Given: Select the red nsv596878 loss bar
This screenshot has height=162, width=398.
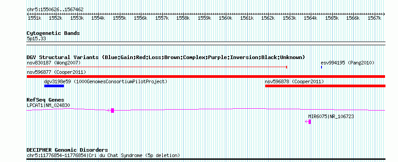Looking at the screenshot, I should click(x=325, y=86).
